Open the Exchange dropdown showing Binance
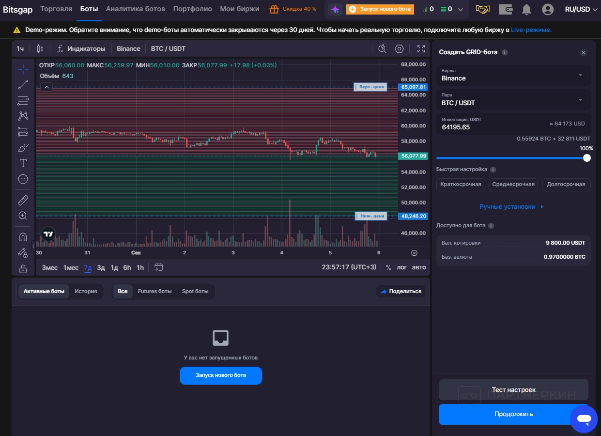This screenshot has height=436, width=601. click(x=513, y=75)
